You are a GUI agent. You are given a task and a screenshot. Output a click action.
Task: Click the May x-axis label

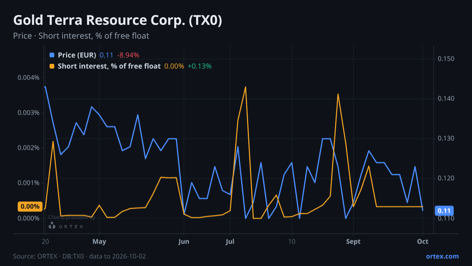[x=100, y=242]
